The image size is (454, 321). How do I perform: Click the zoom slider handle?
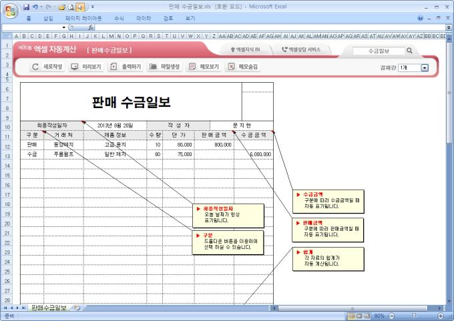[x=414, y=316]
